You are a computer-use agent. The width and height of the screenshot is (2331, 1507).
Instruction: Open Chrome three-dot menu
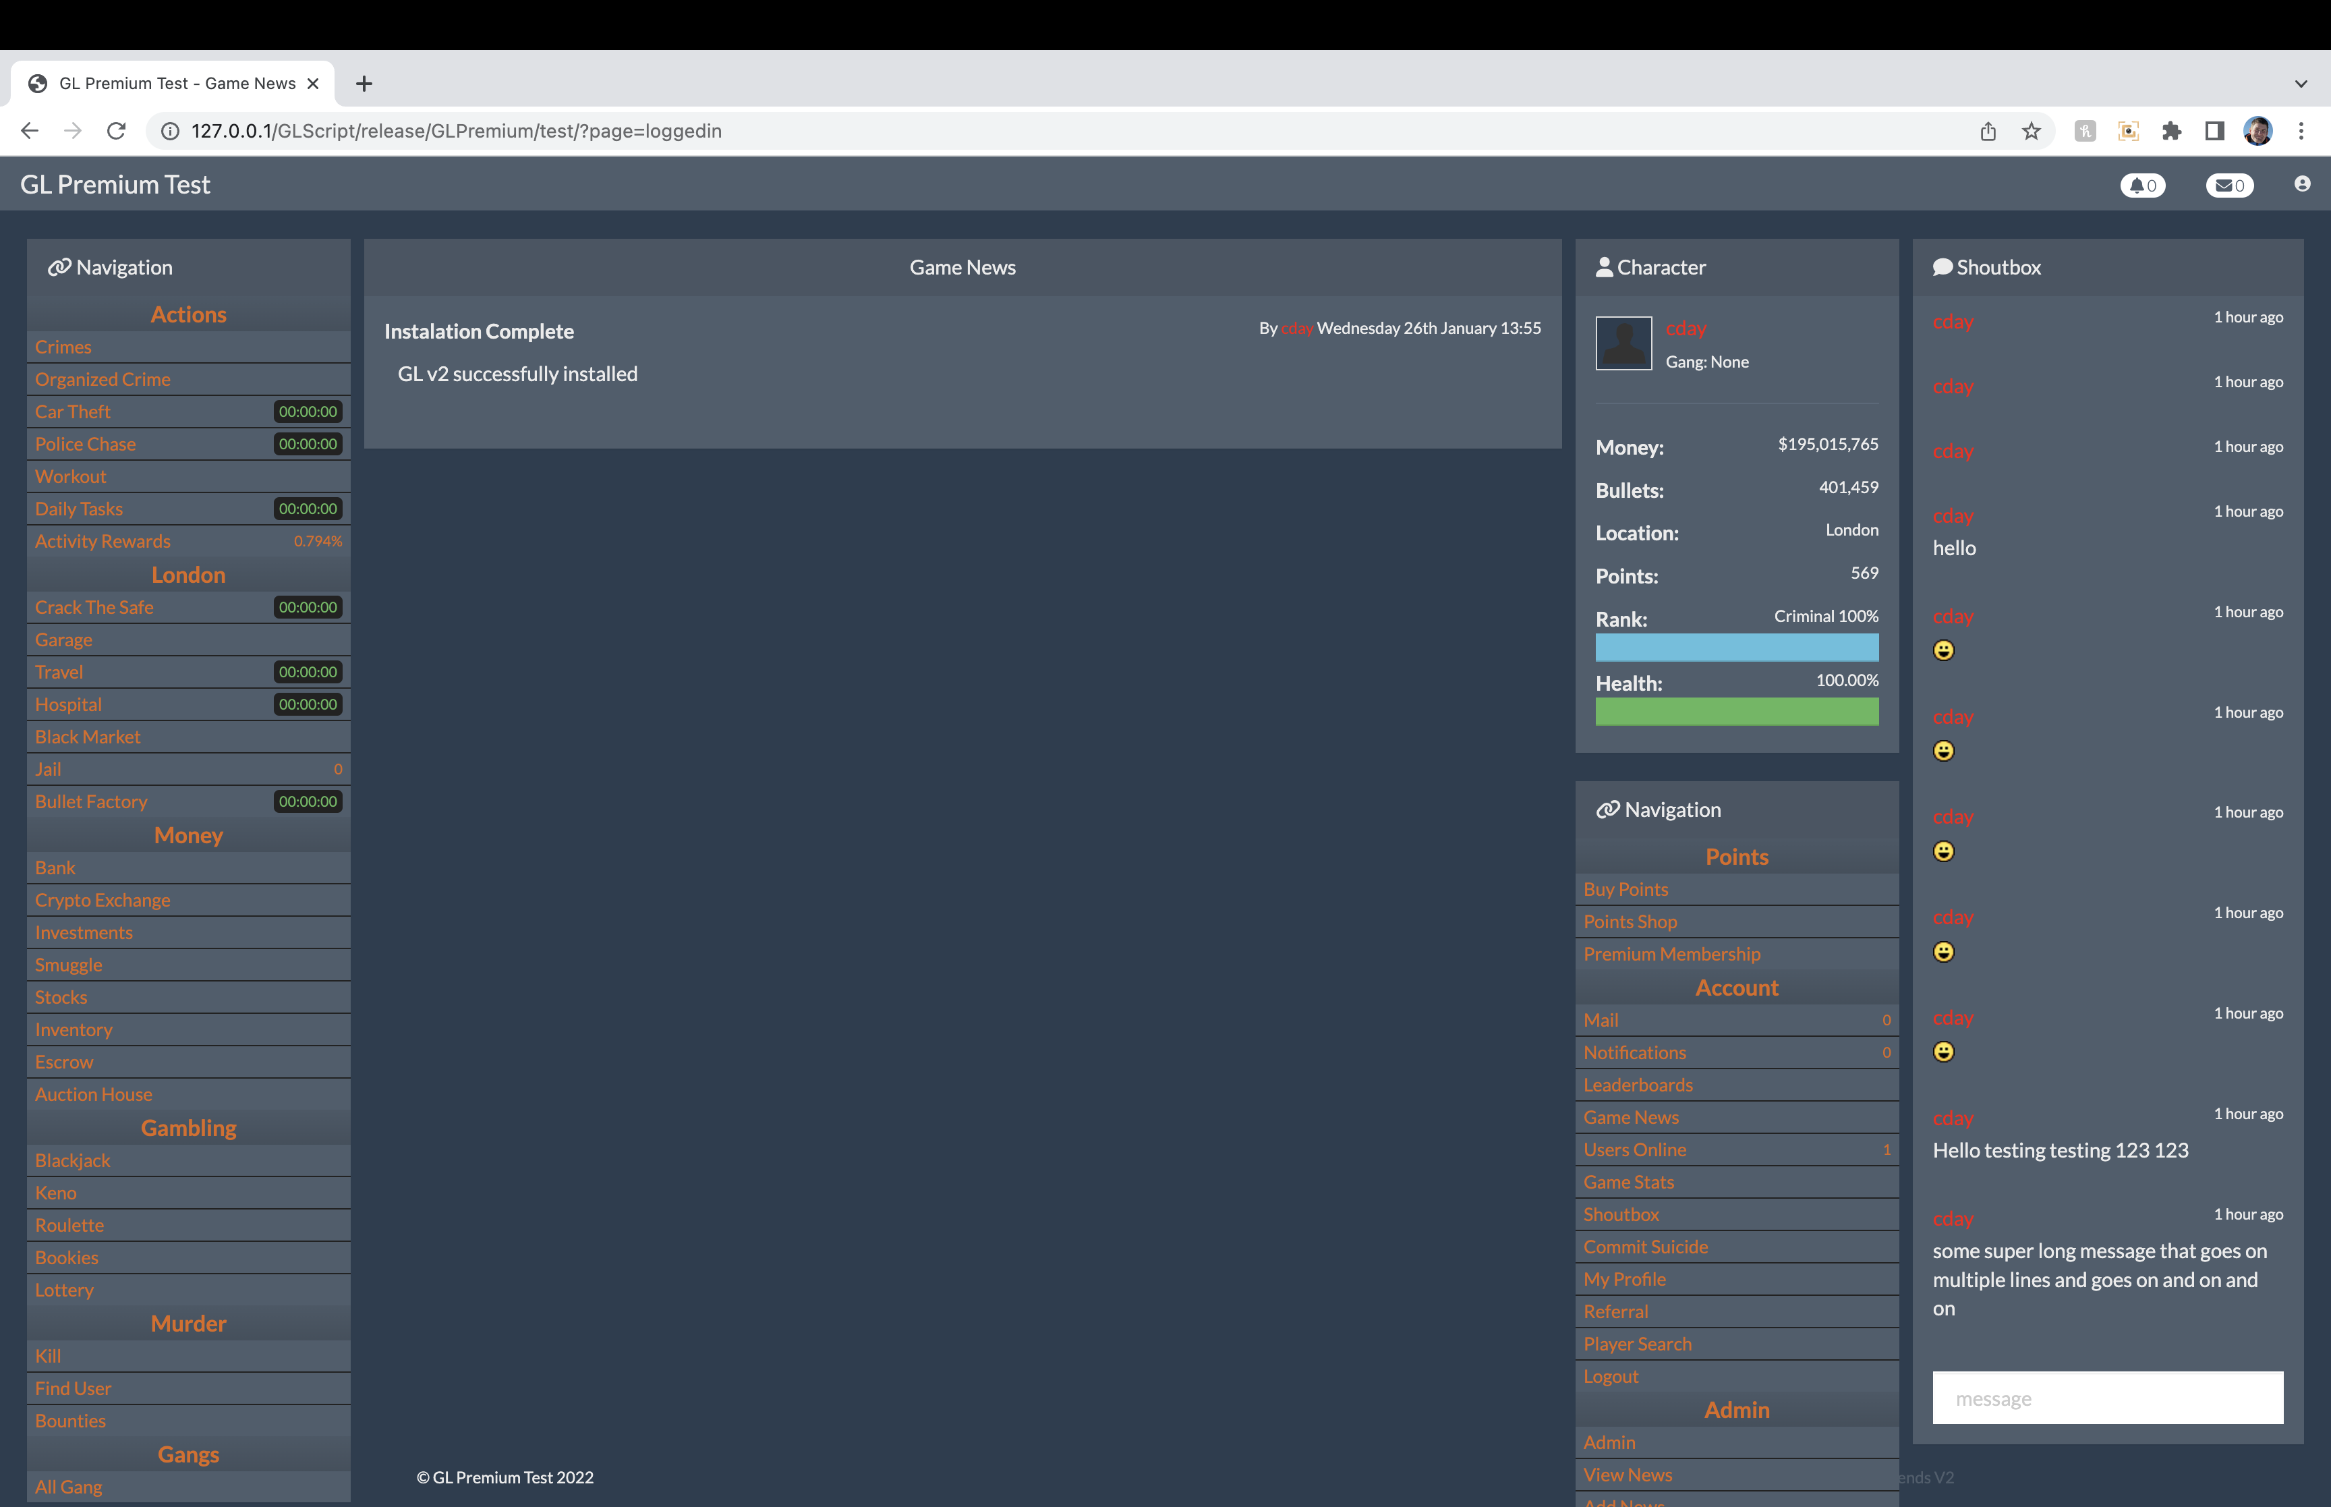click(x=2301, y=130)
